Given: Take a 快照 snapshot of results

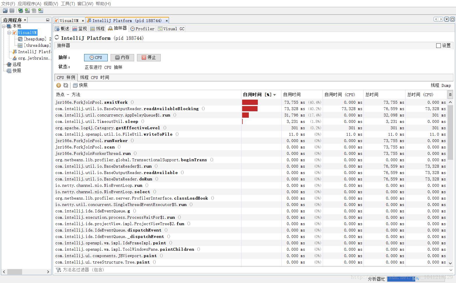Looking at the screenshot, I should (80, 85).
